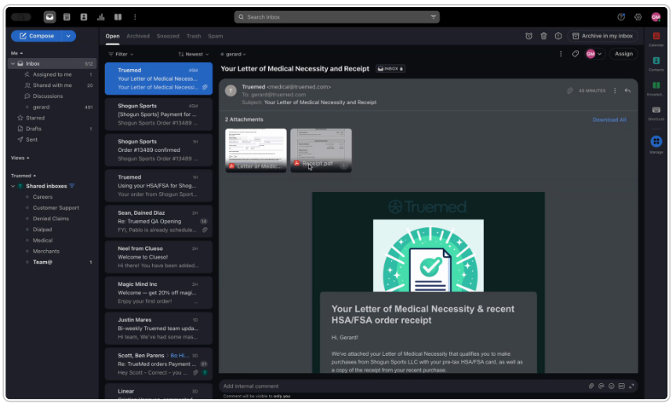
Task: Open the Inbox view icon in top bar
Action: coord(49,17)
